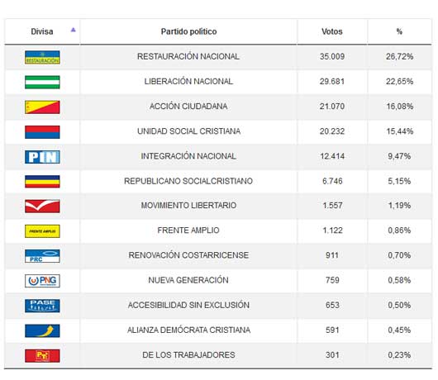Click the De los Trabajadores red flag
The height and width of the screenshot is (380, 438).
[42, 356]
